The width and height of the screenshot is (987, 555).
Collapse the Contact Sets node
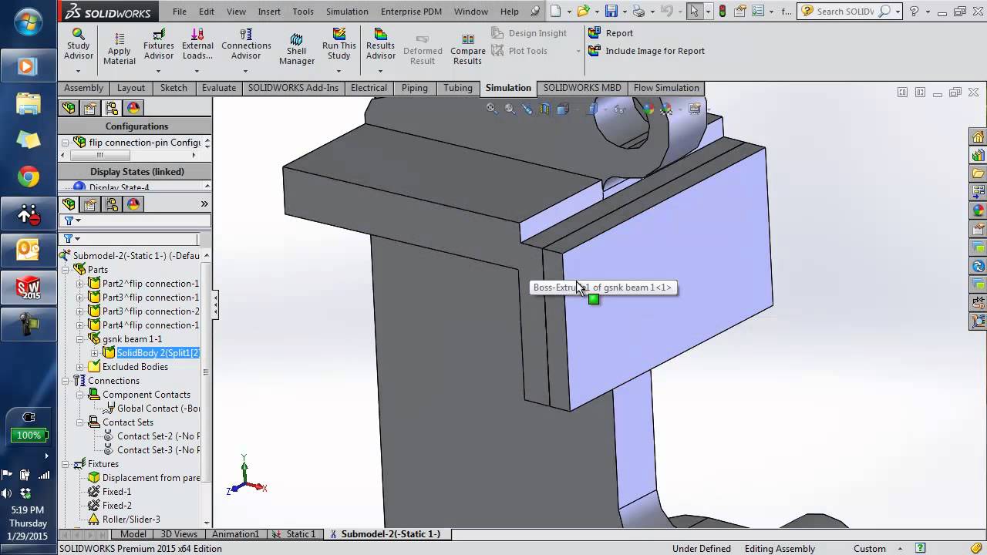[80, 422]
